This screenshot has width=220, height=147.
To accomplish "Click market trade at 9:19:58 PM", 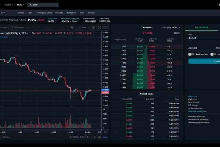I will (147, 104).
